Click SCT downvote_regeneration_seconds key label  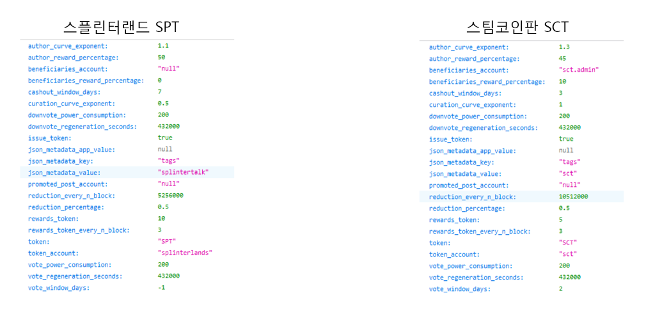tap(485, 128)
